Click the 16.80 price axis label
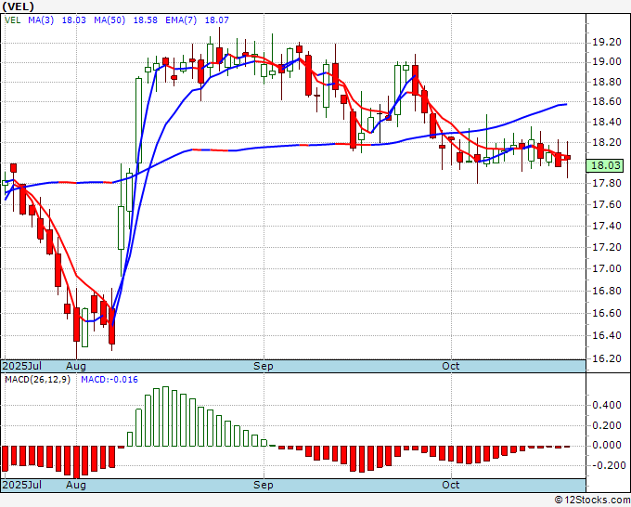This screenshot has height=507, width=631. (x=607, y=292)
